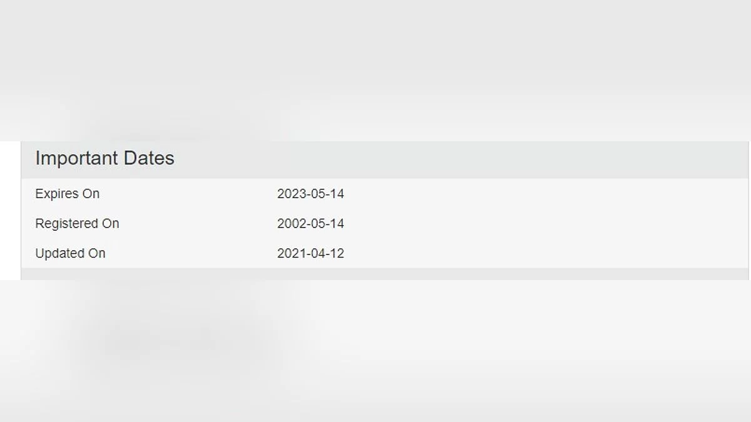Image resolution: width=751 pixels, height=422 pixels.
Task: Click the gray footer strip below Updated On
Action: point(384,274)
